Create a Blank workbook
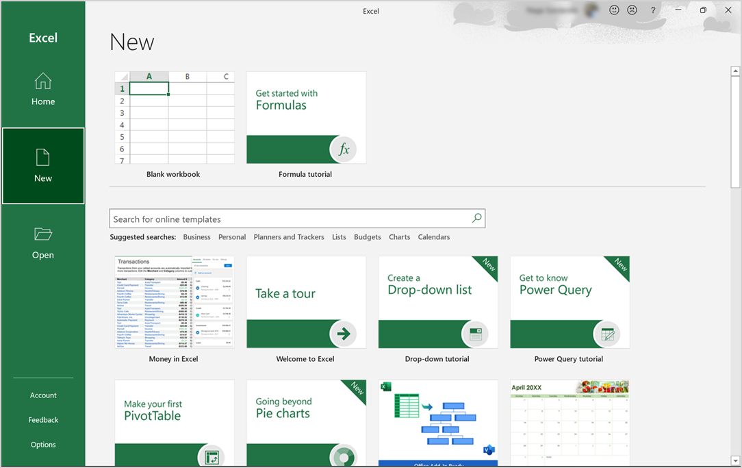This screenshot has width=742, height=468. [174, 118]
